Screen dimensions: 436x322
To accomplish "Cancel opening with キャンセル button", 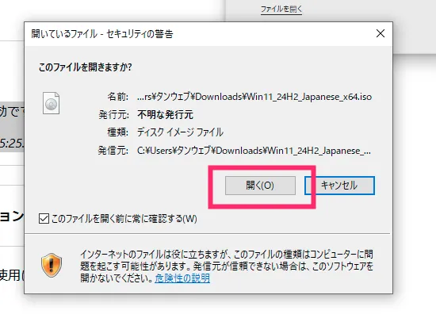I will point(339,186).
